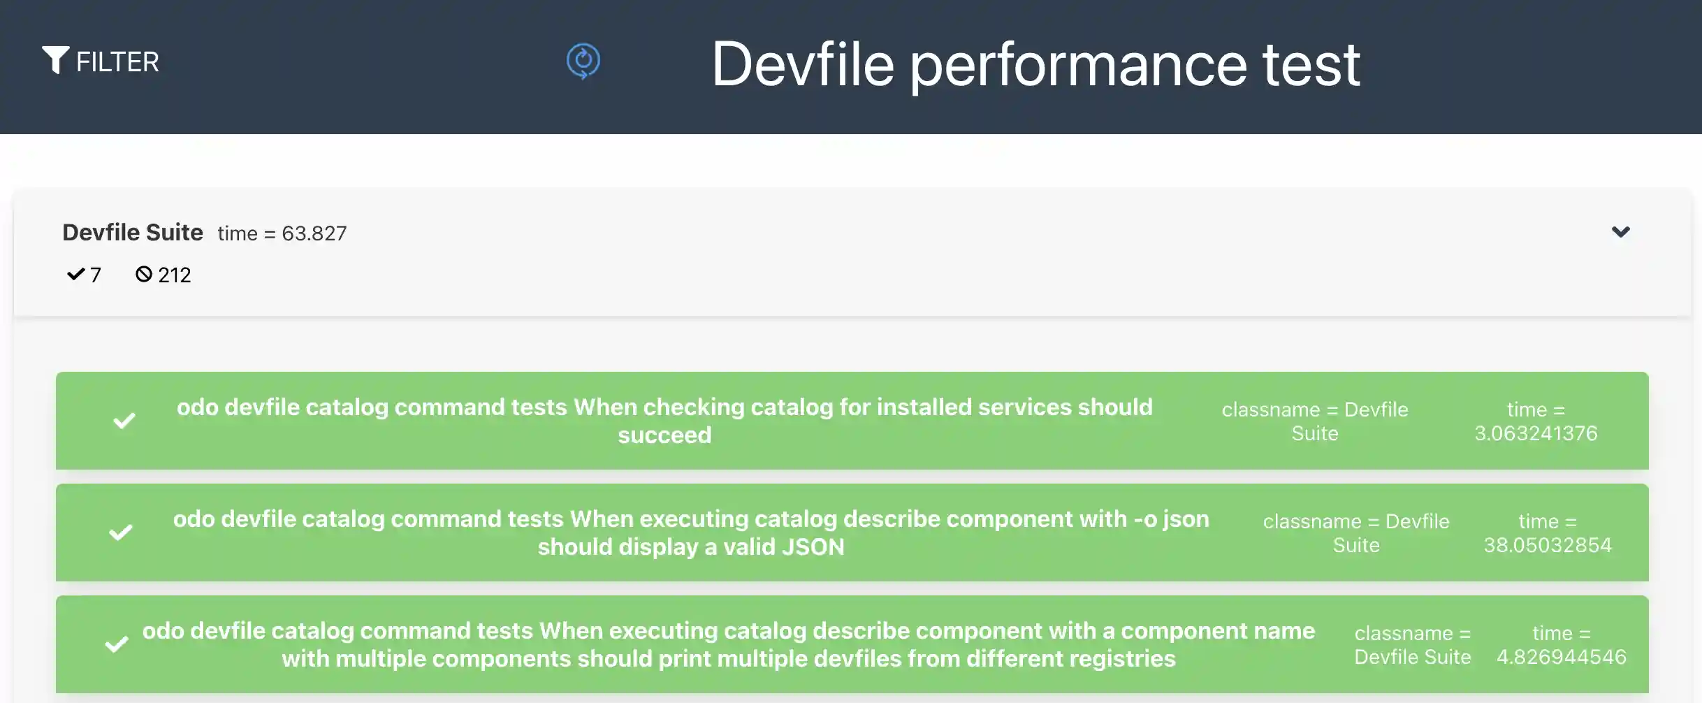This screenshot has width=1702, height=703.
Task: Select the Devfile Suite heading
Action: (x=133, y=233)
